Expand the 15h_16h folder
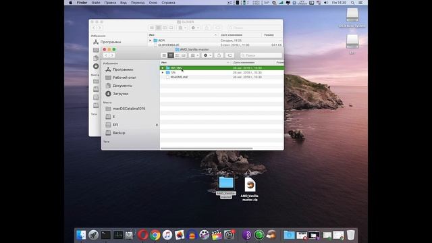432x243 pixels. point(163,67)
